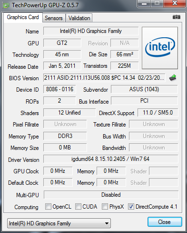The width and height of the screenshot is (187, 233).
Task: Click the BIOS Version text field
Action: pyautogui.click(x=104, y=78)
